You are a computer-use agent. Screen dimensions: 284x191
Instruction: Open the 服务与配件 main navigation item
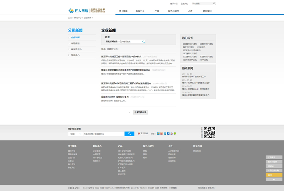point(173,11)
